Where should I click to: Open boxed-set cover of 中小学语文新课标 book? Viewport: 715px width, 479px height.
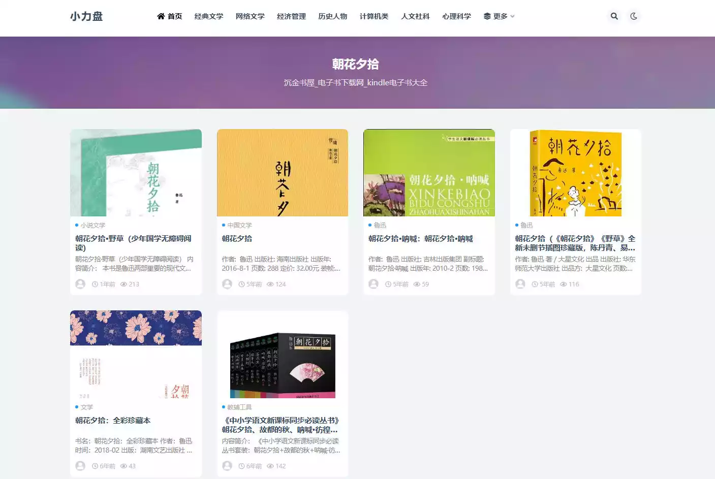pos(283,354)
